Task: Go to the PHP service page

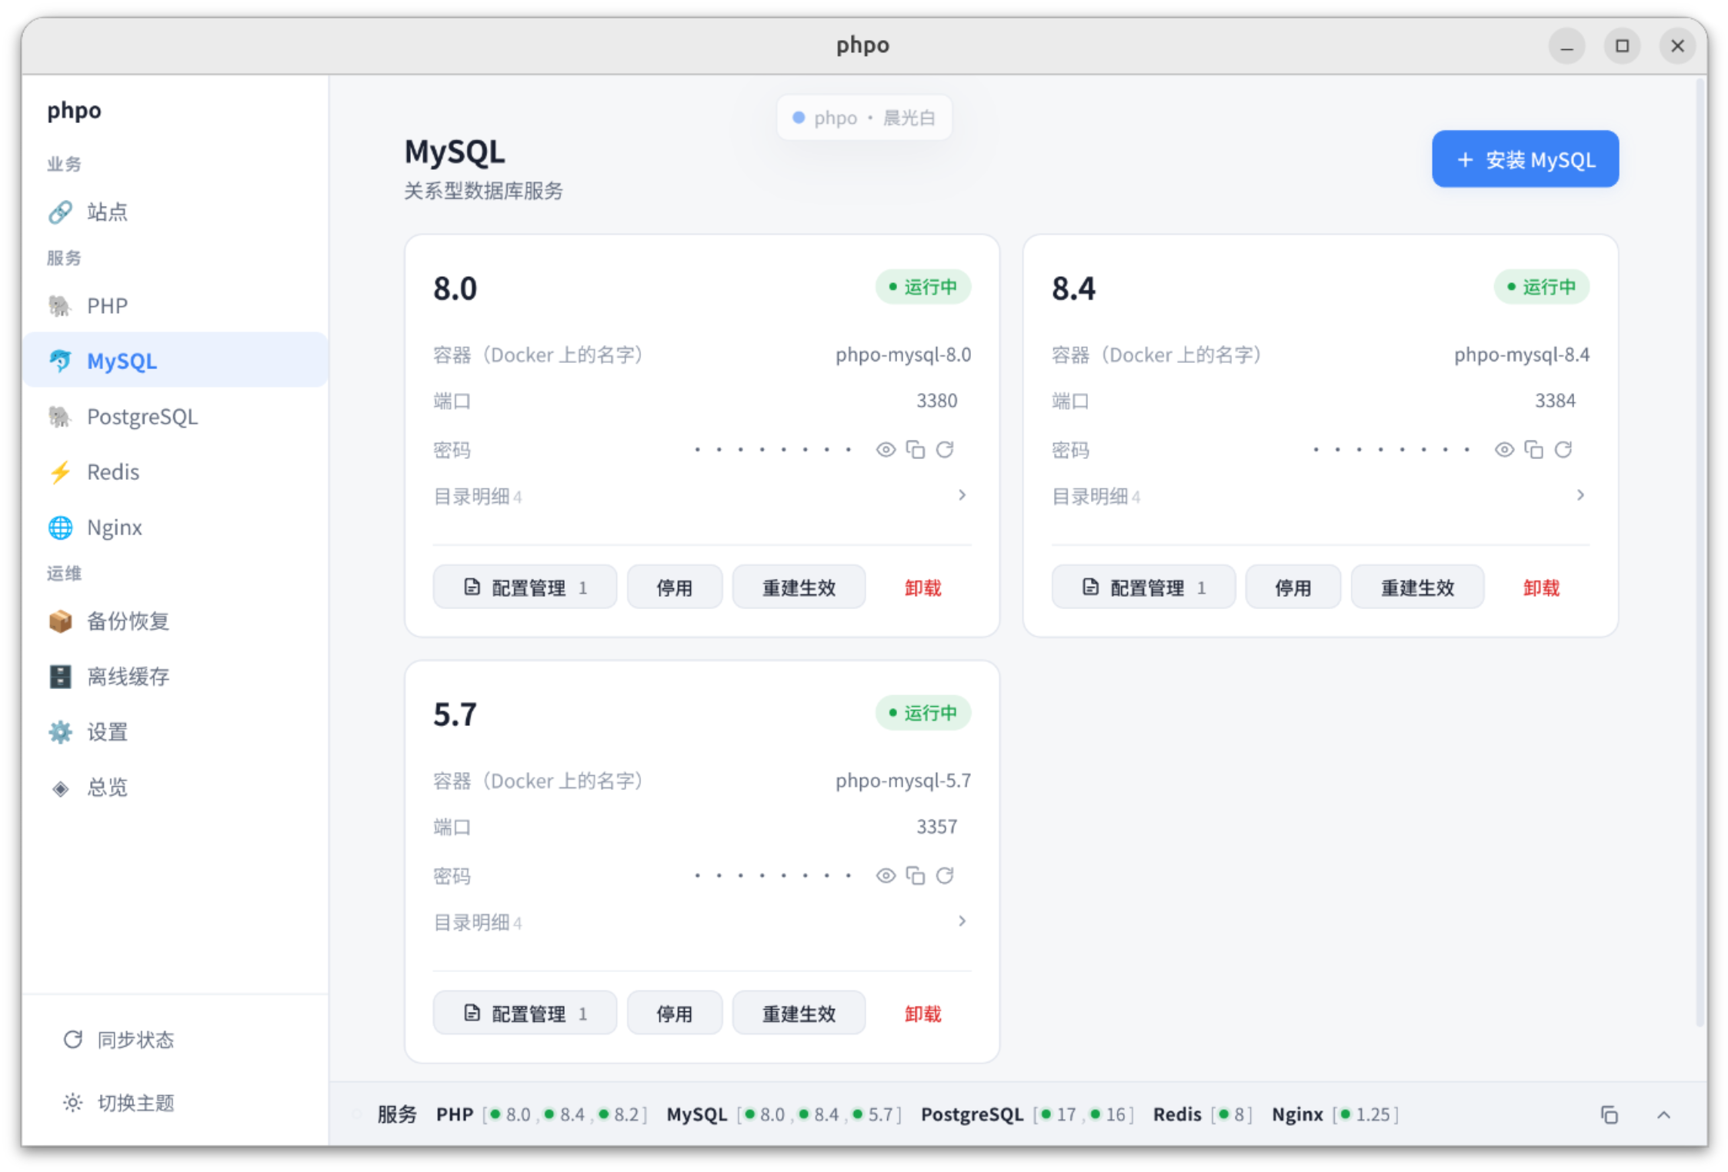Action: coord(175,305)
